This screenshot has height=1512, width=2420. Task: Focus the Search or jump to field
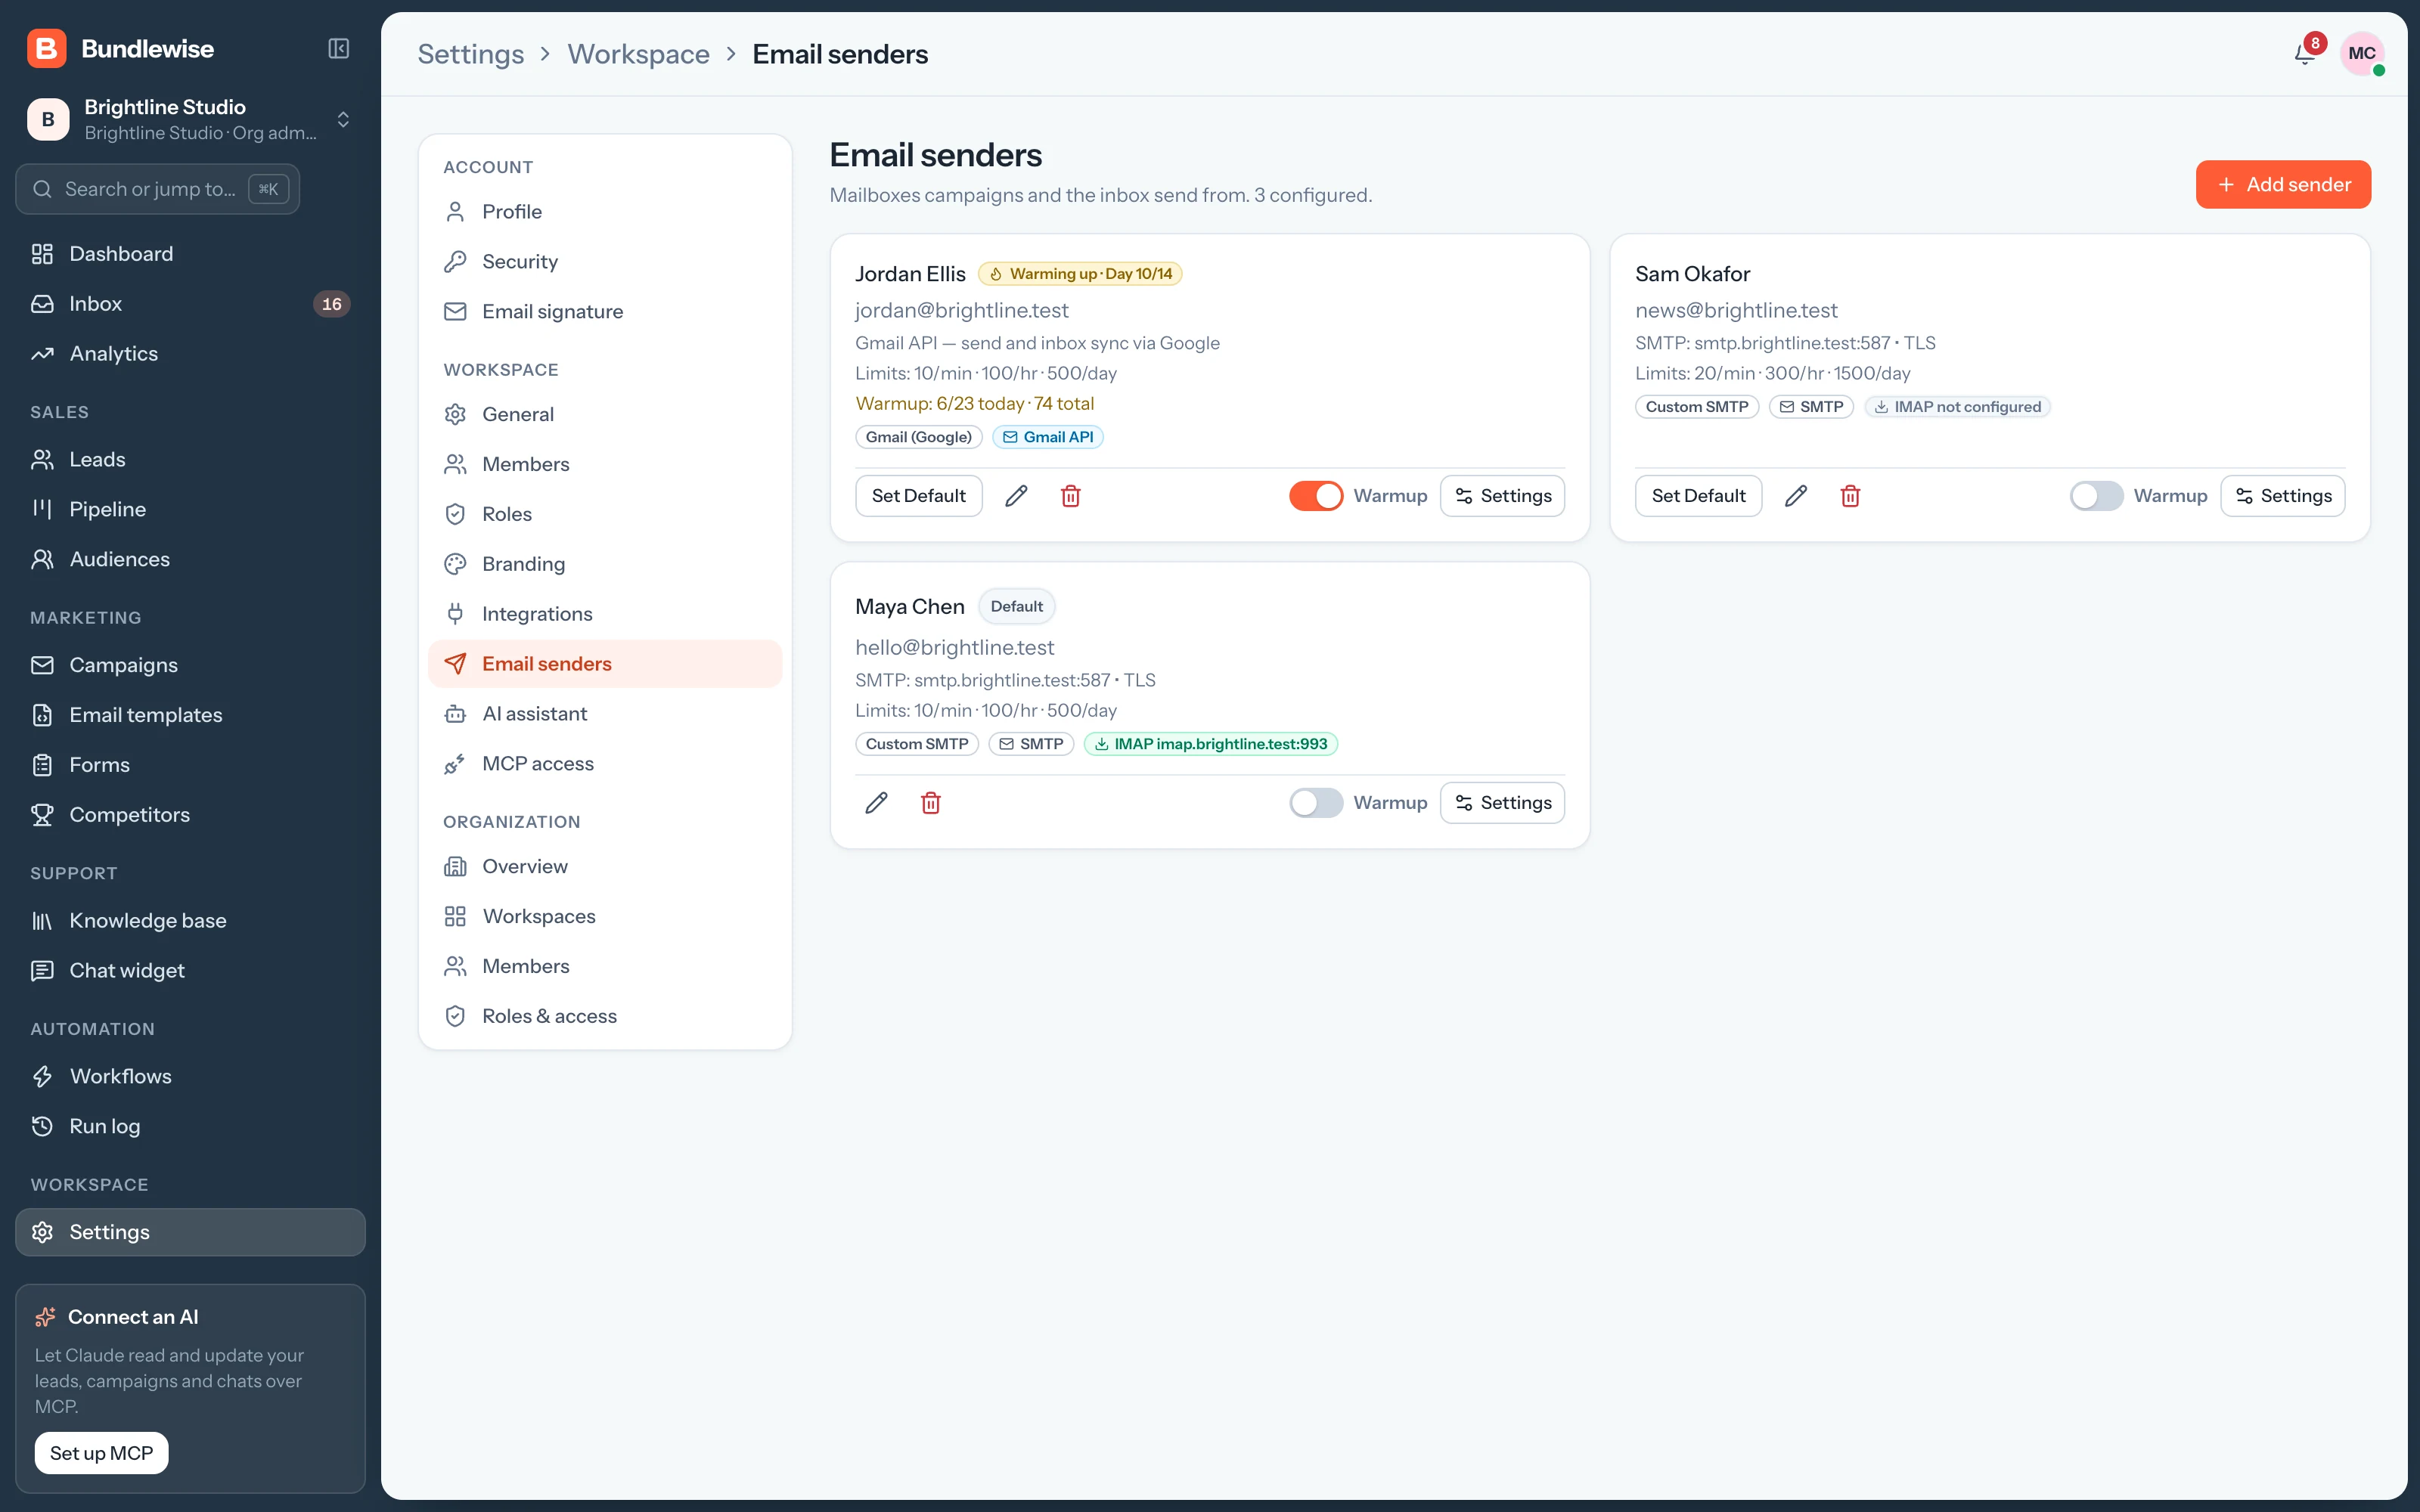pos(158,189)
